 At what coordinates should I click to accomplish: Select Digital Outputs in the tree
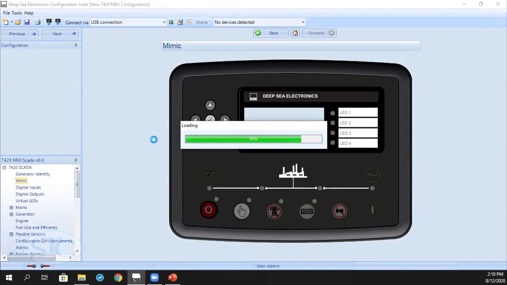[x=30, y=194]
